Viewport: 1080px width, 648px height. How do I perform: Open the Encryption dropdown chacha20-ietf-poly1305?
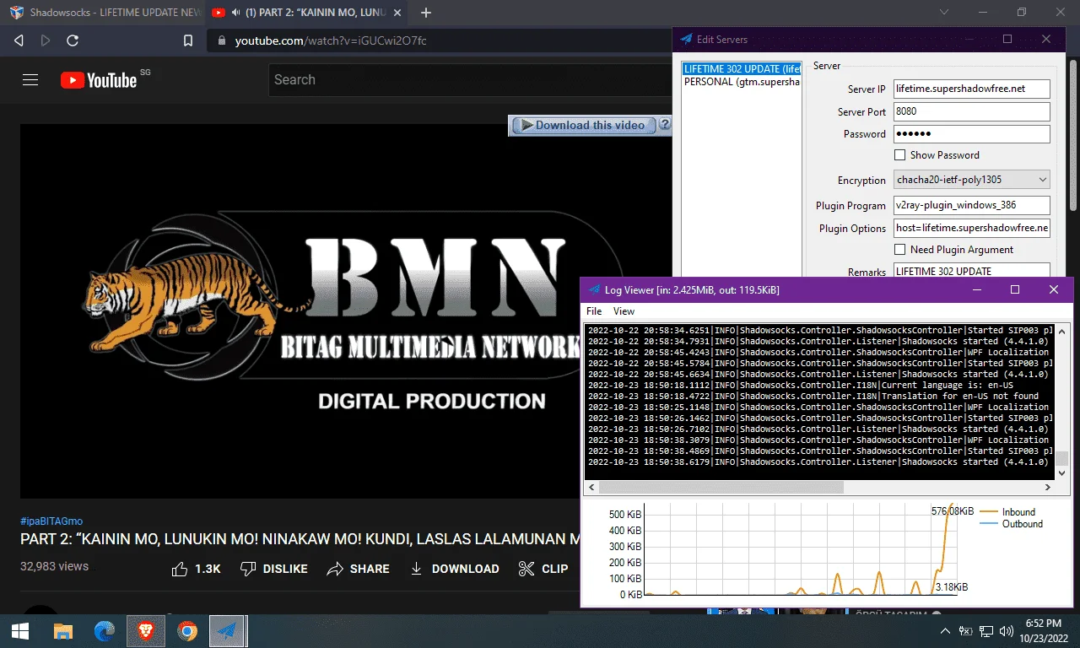pos(972,180)
